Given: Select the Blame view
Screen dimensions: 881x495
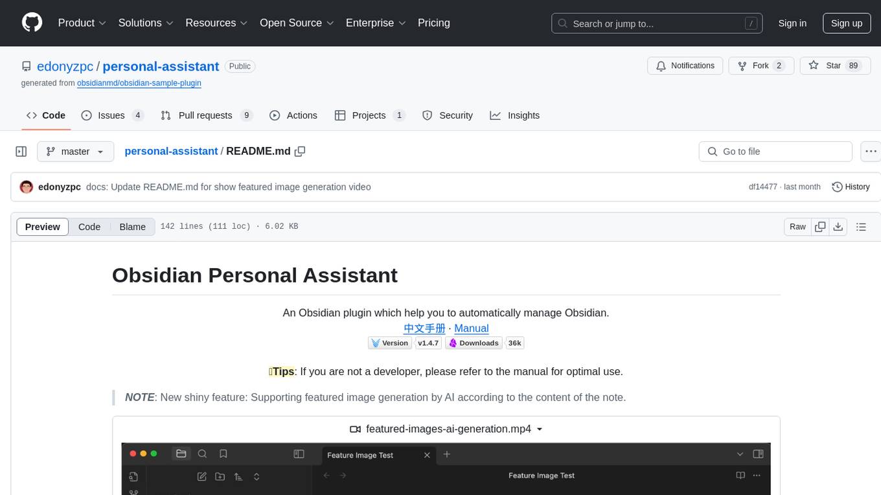Looking at the screenshot, I should click(x=132, y=227).
